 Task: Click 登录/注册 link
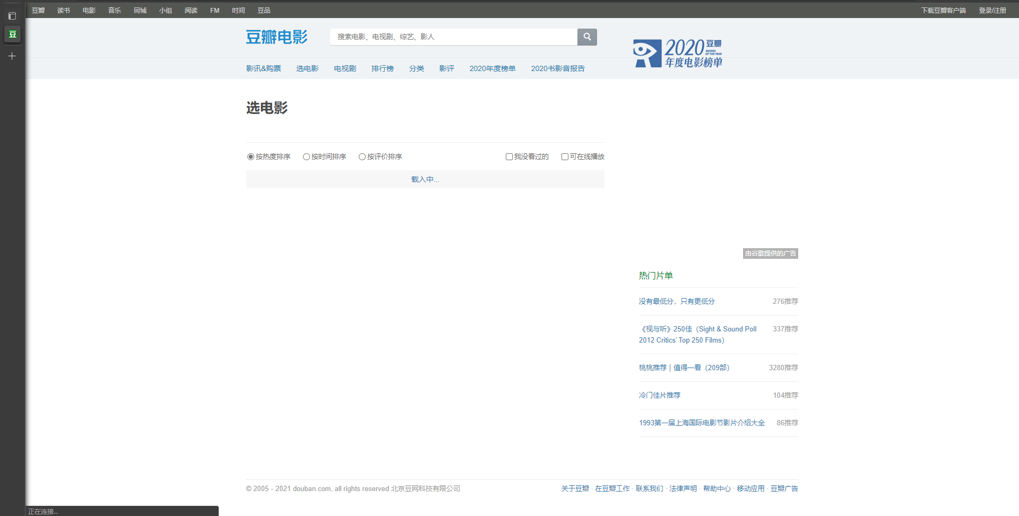[x=992, y=10]
